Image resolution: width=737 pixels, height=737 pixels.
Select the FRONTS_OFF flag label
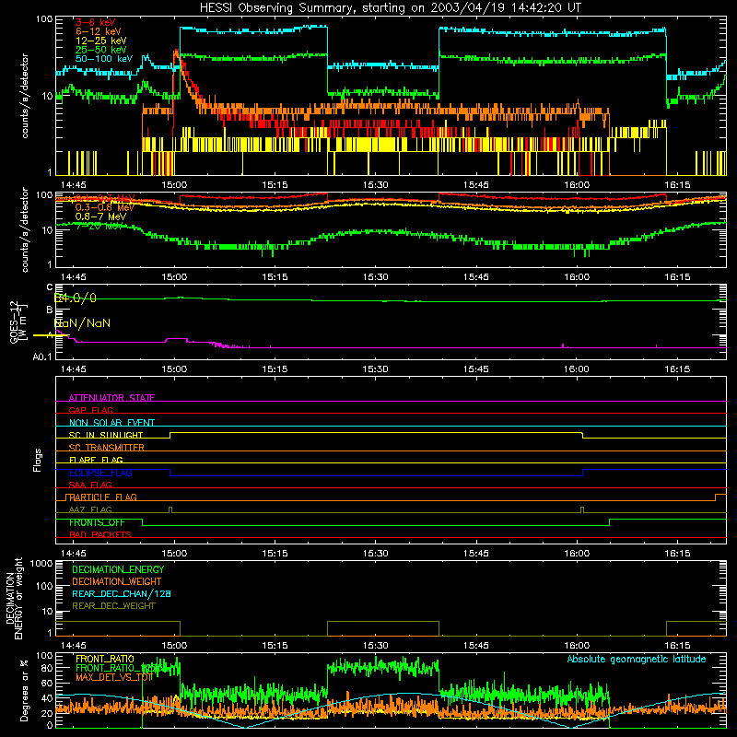pyautogui.click(x=97, y=522)
